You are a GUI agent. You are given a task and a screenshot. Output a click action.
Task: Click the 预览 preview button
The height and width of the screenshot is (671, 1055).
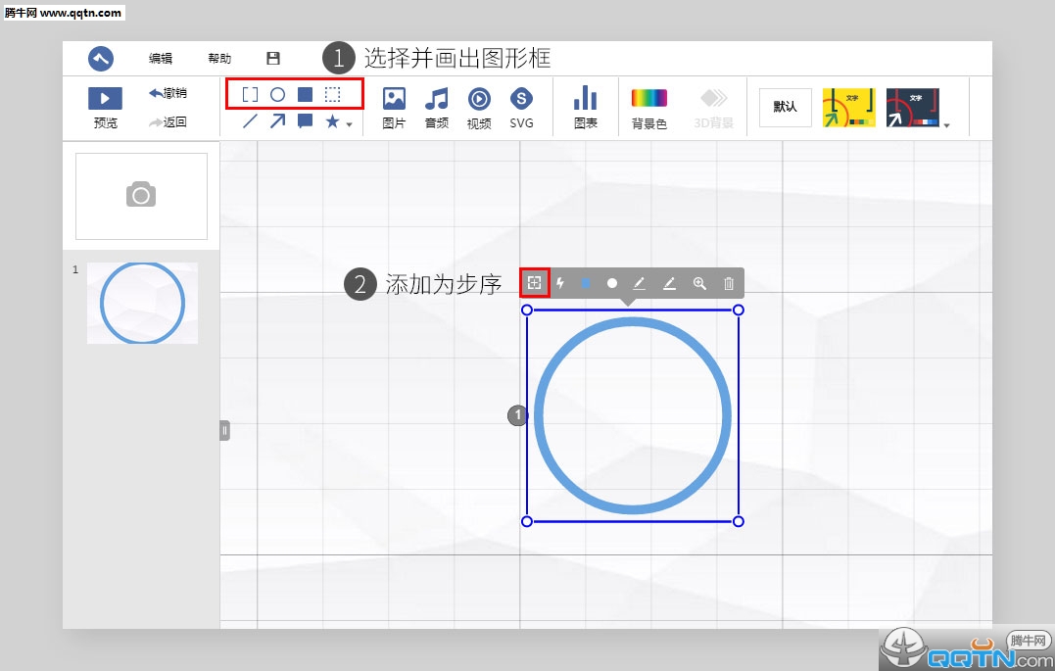pyautogui.click(x=105, y=107)
